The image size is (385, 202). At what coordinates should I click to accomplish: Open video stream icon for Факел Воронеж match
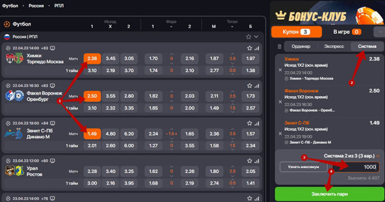pyautogui.click(x=52, y=86)
